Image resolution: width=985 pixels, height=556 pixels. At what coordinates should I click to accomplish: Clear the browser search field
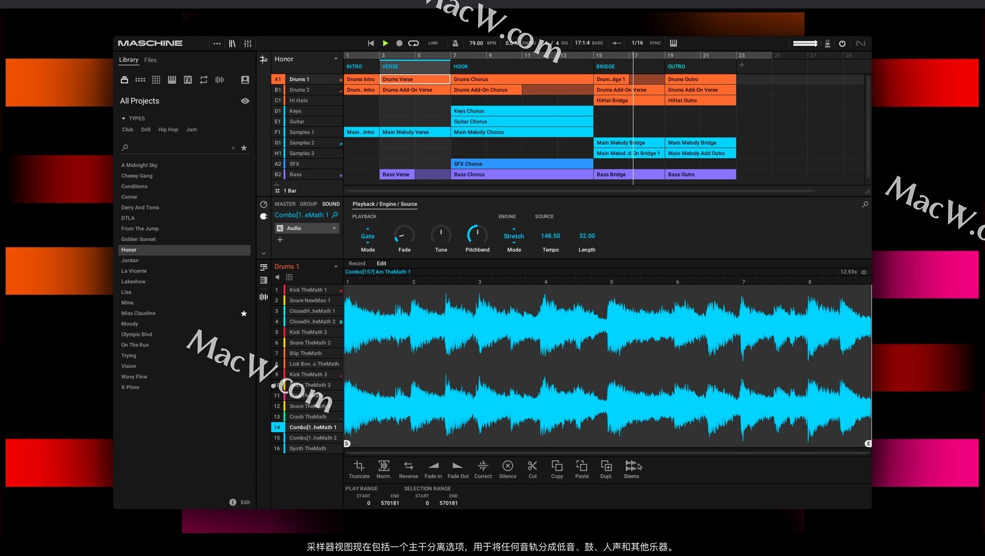(233, 148)
